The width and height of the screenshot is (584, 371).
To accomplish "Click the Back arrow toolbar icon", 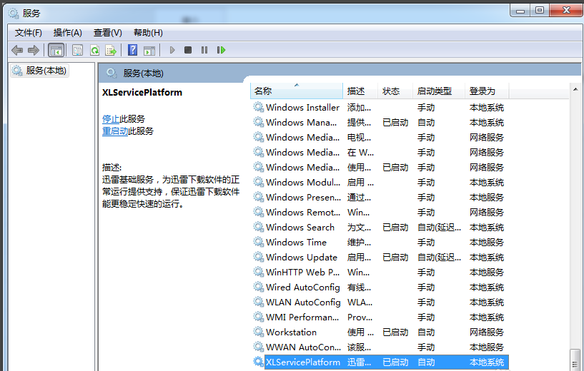I will [x=17, y=50].
